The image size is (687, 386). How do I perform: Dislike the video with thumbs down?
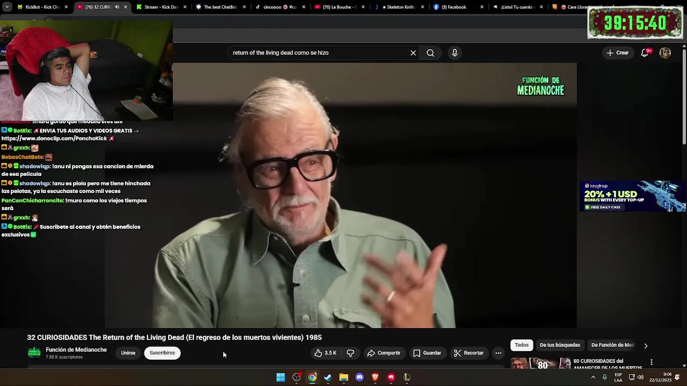[350, 353]
